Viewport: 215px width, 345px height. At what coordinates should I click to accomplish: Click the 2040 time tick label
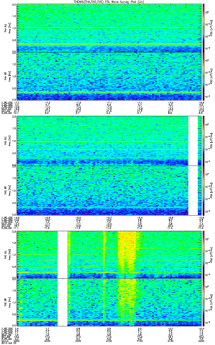click(x=78, y=341)
